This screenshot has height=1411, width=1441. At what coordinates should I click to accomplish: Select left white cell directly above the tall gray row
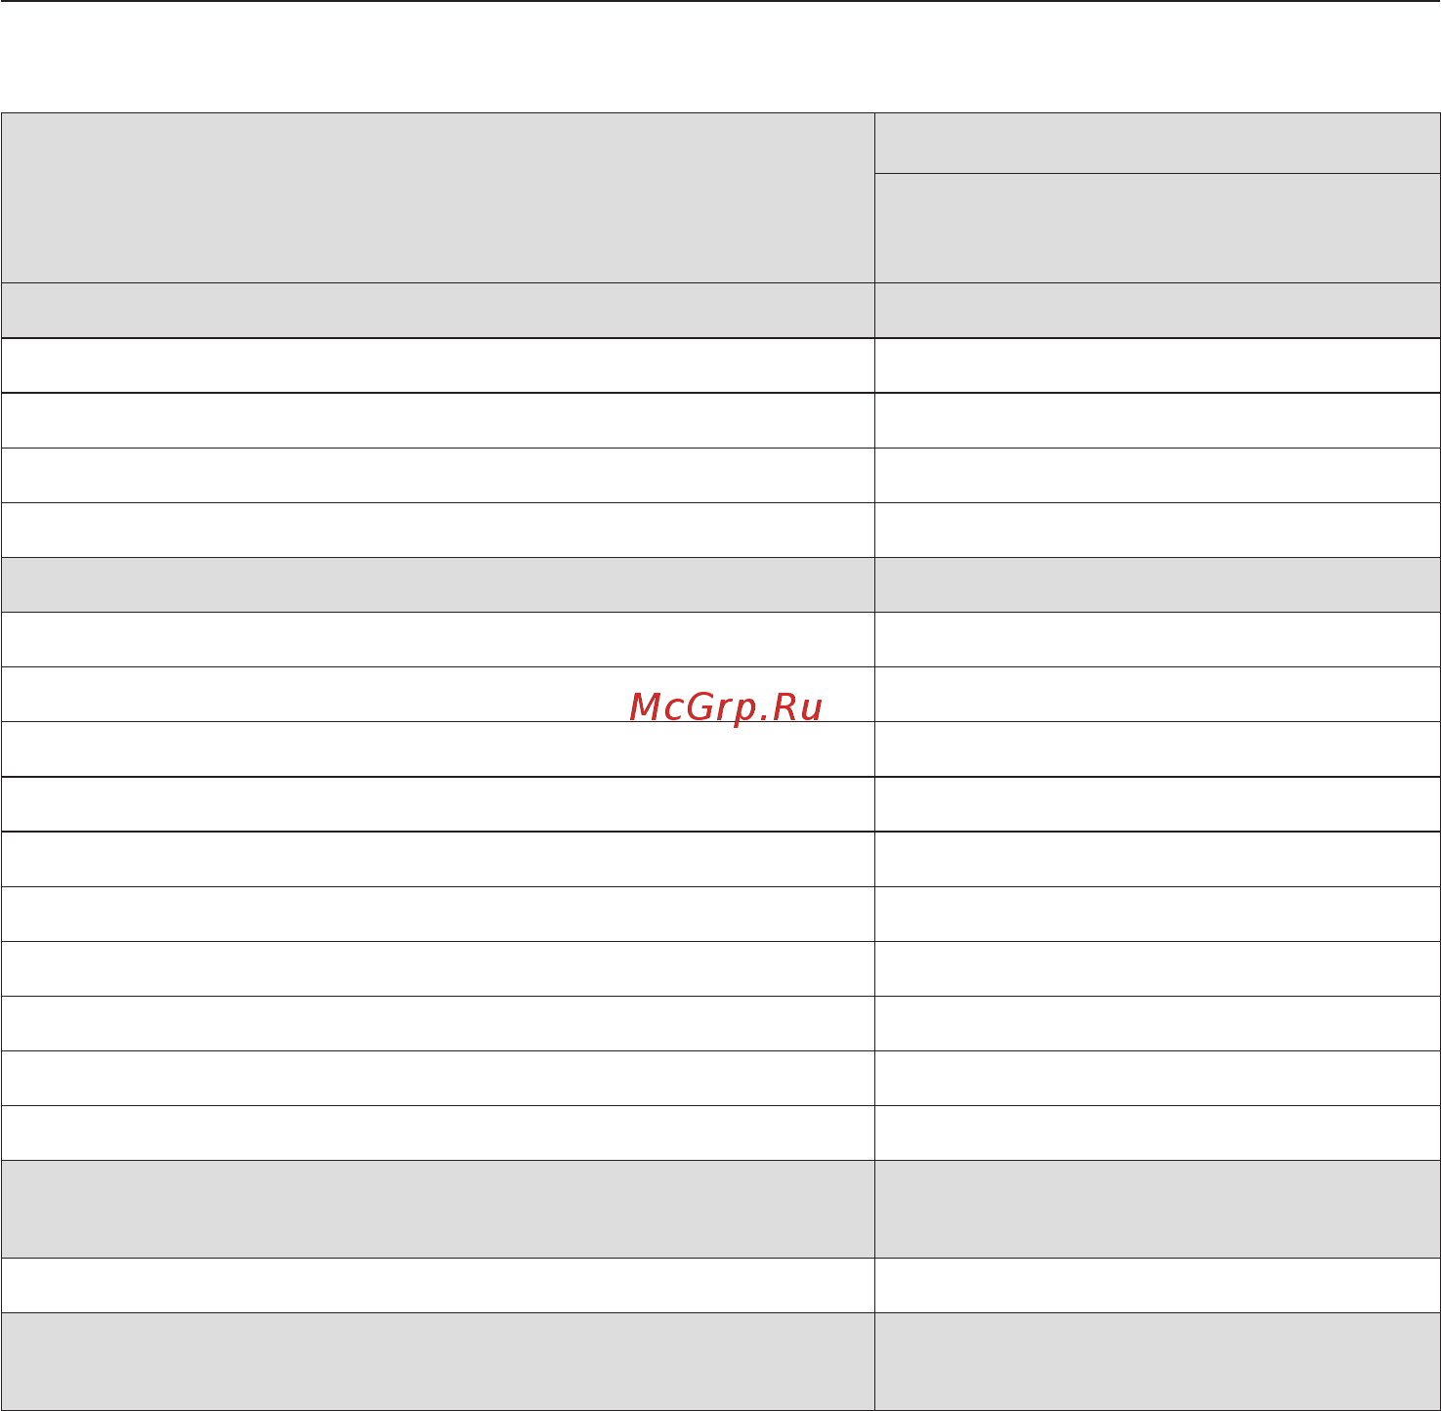click(438, 1133)
